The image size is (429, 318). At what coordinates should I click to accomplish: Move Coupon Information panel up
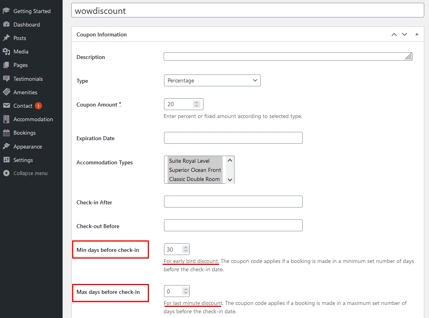point(394,34)
